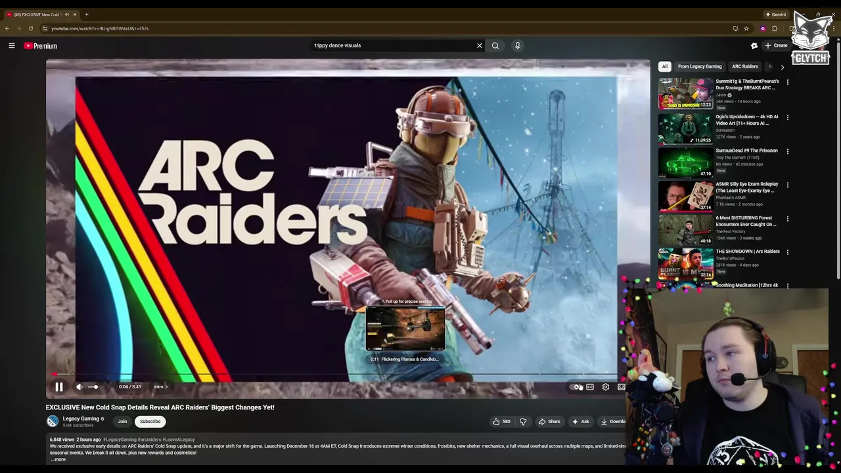
Task: Open the player settings gear
Action: point(606,387)
